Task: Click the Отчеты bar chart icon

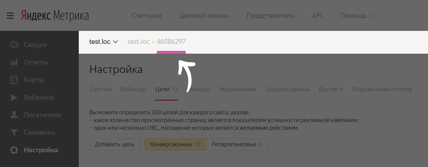Action: click(x=14, y=62)
